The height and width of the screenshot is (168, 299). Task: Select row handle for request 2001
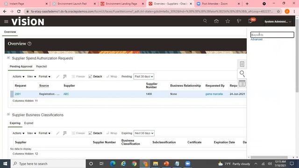tap(12, 94)
